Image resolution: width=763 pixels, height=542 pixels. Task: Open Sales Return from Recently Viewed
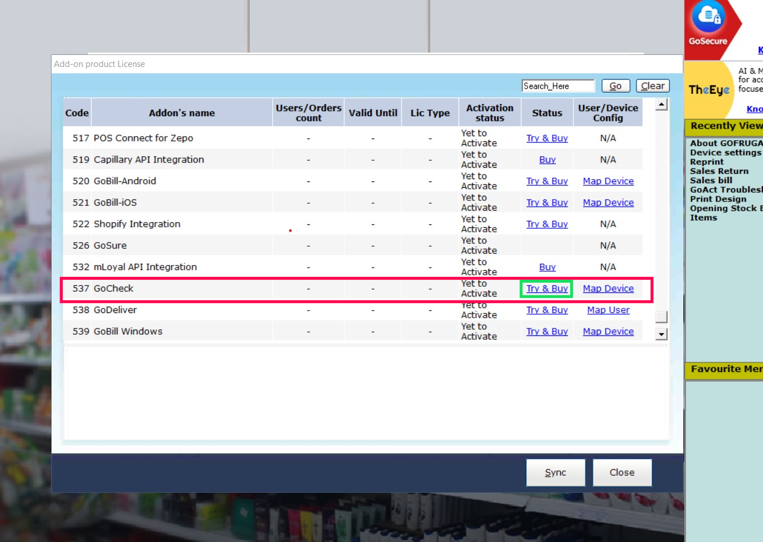[719, 171]
